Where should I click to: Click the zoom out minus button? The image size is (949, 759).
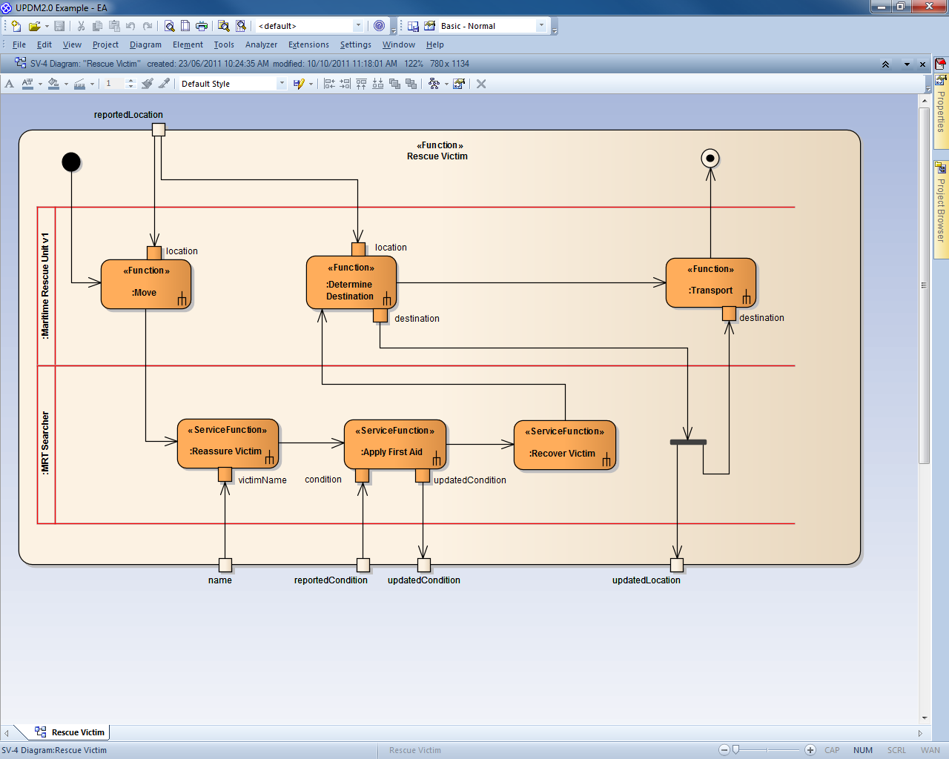pyautogui.click(x=724, y=750)
